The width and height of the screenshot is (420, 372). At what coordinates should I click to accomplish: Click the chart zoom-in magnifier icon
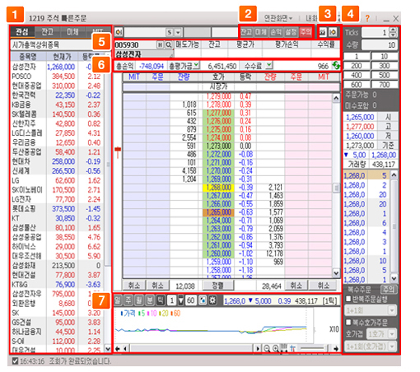(x=276, y=348)
